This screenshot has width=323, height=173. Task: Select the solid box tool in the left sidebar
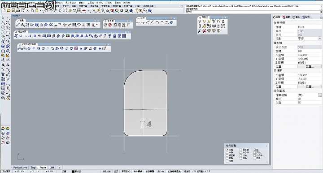pyautogui.click(x=3, y=46)
